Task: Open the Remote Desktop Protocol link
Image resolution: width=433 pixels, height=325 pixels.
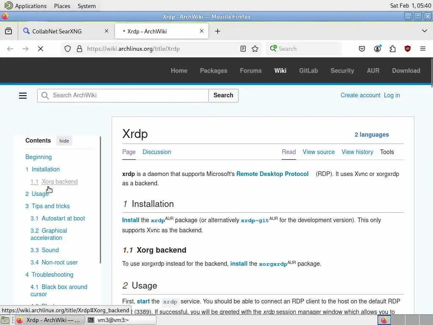Action: [272, 174]
